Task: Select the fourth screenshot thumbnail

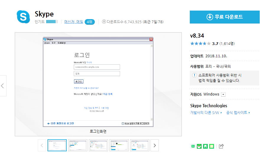Action: pyautogui.click(x=119, y=145)
